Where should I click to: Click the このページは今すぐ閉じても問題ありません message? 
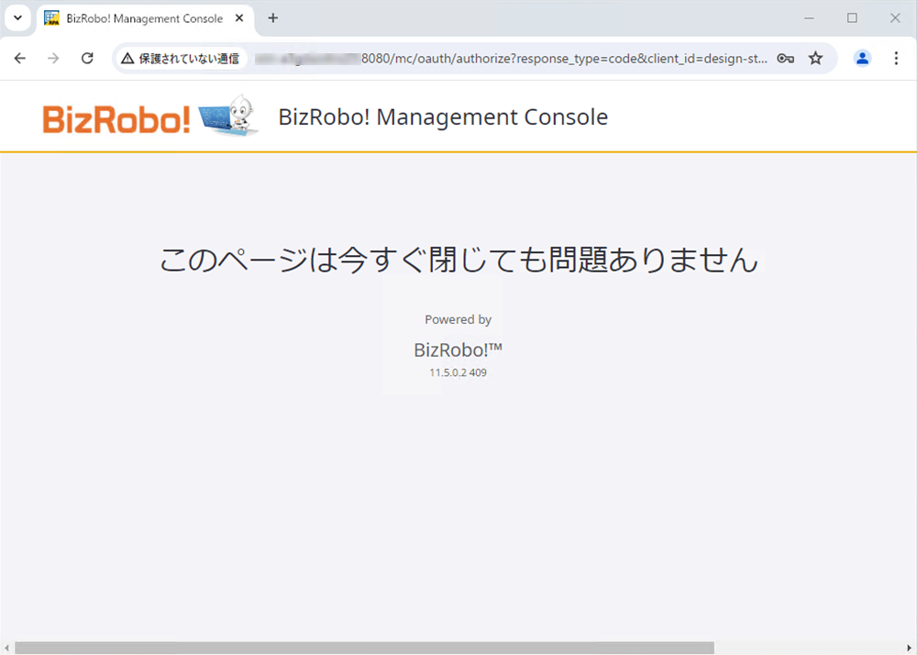tap(458, 259)
